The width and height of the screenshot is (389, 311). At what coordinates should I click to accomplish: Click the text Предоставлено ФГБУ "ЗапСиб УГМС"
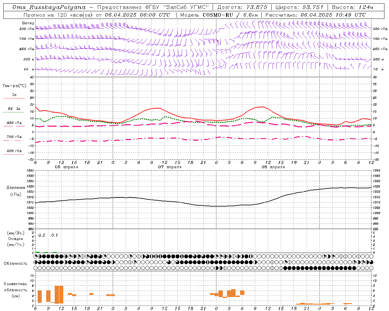(x=153, y=7)
